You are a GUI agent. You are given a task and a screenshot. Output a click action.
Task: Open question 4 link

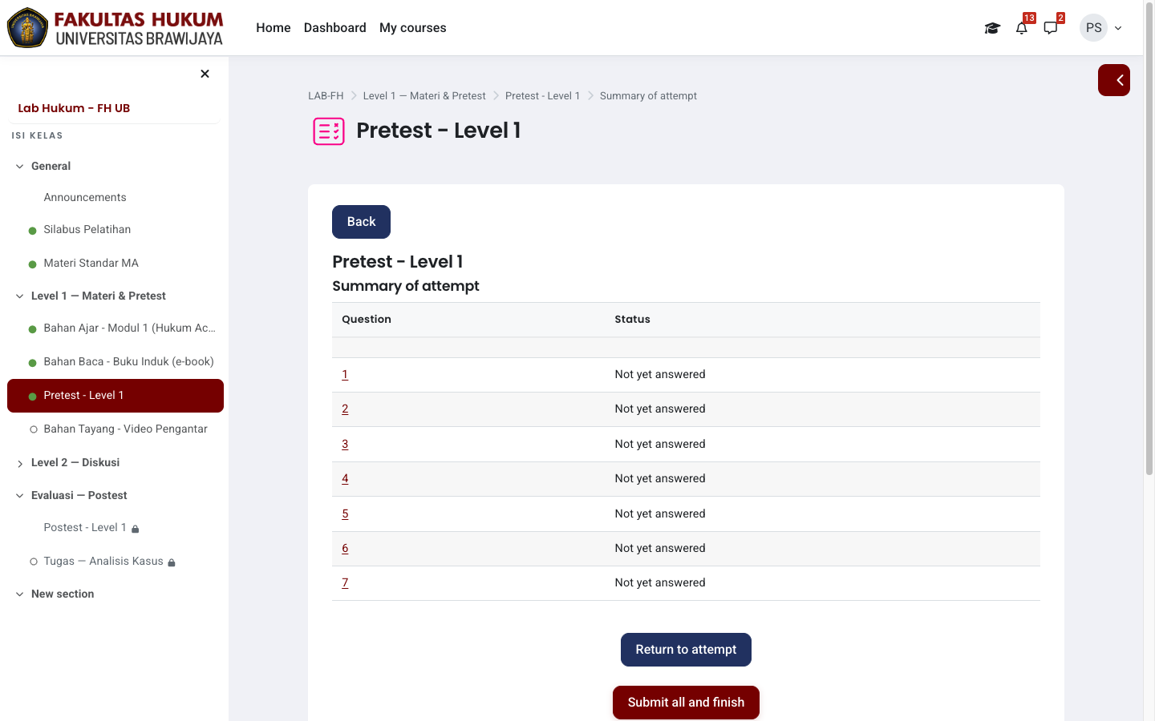(345, 478)
